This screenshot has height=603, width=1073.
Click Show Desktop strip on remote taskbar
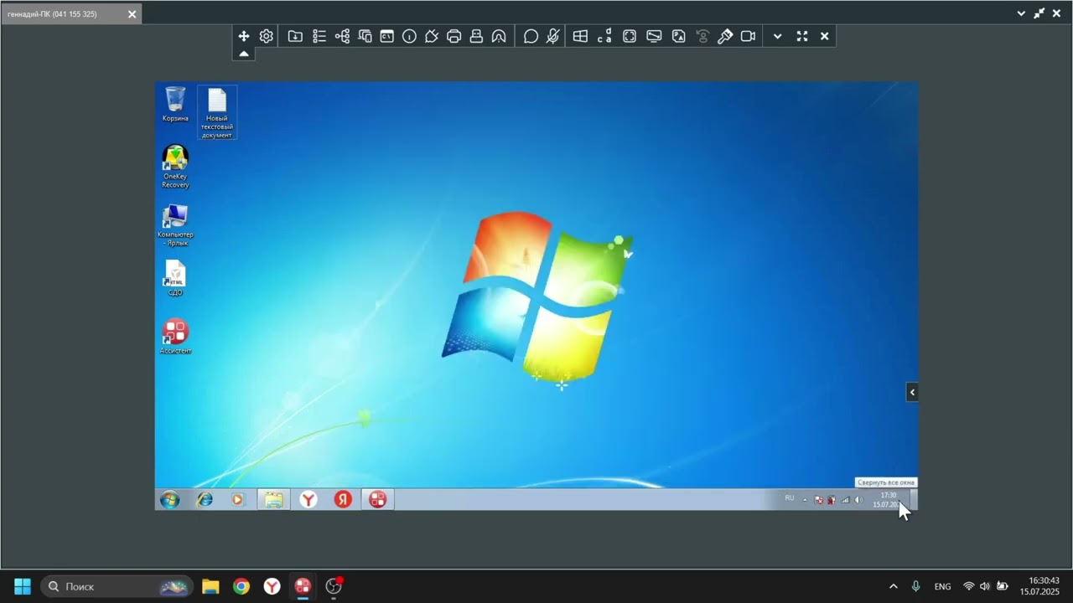[x=914, y=499]
